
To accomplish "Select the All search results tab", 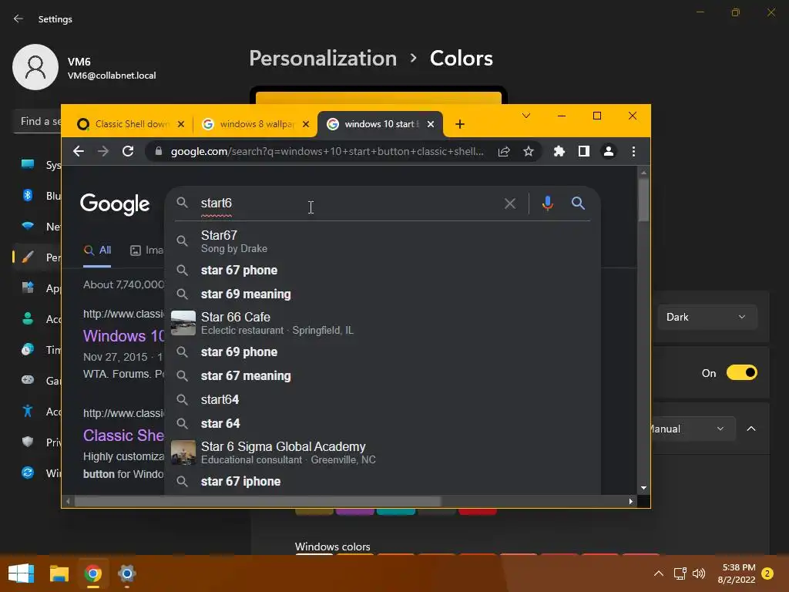I will (x=98, y=251).
